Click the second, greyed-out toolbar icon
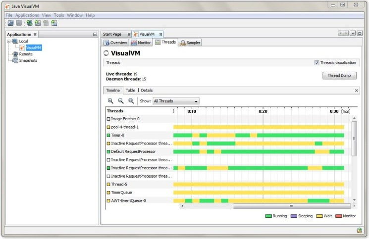This screenshot has width=369, height=239. tap(19, 23)
